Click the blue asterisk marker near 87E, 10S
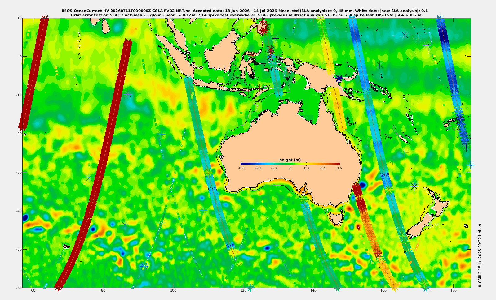The width and height of the screenshot is (496, 300). point(128,94)
